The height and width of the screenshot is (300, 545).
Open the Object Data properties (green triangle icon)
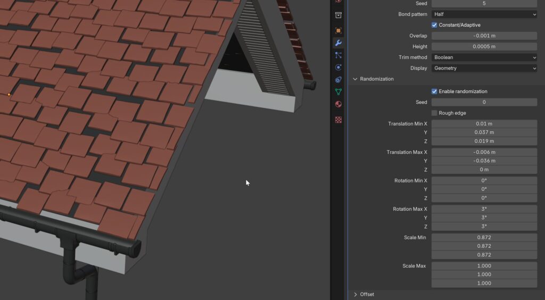click(338, 92)
